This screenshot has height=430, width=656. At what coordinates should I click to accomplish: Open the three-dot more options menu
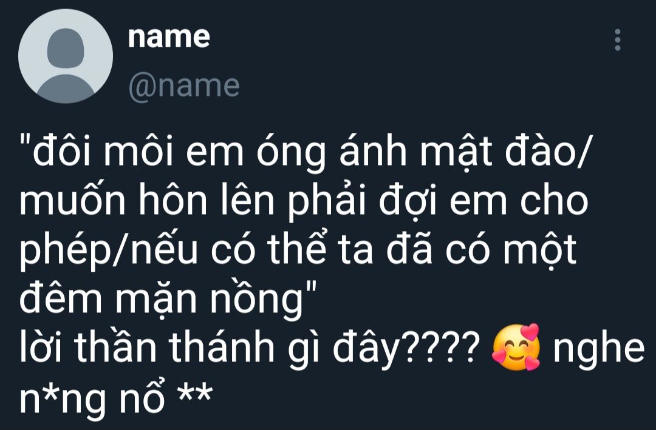click(x=617, y=40)
